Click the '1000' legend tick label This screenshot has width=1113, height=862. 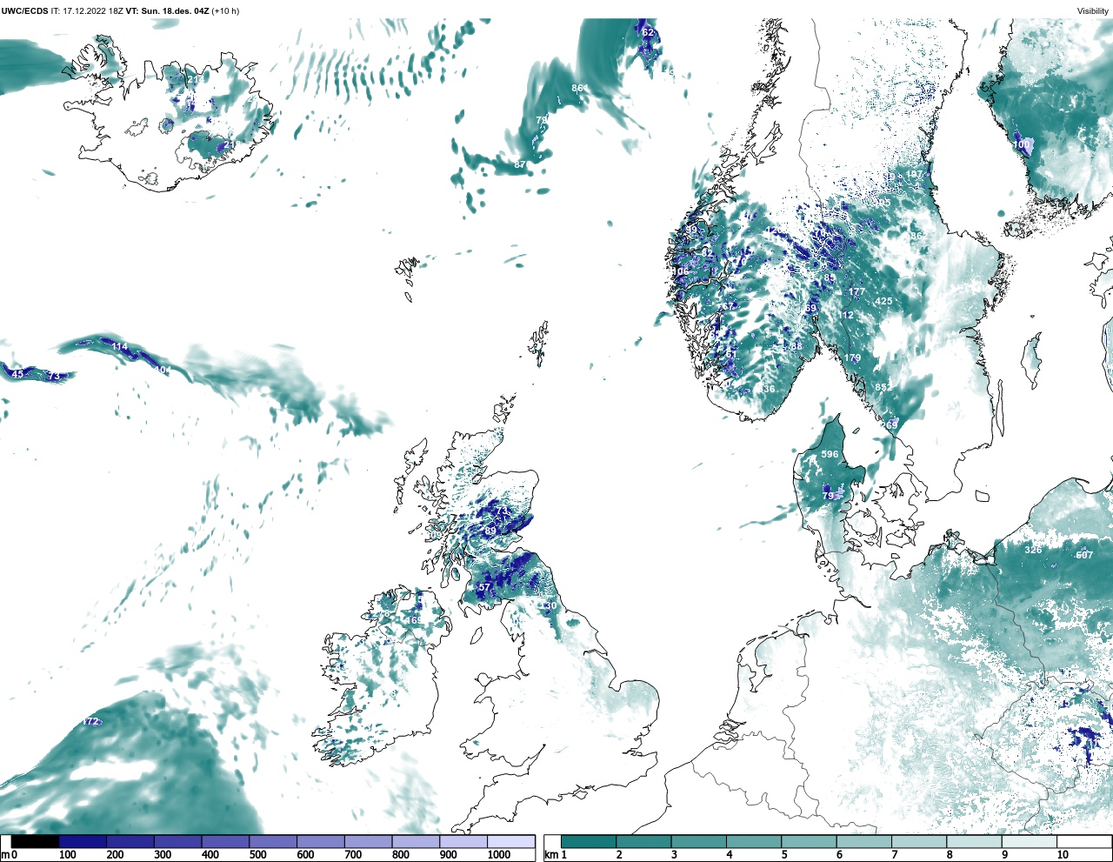point(499,855)
